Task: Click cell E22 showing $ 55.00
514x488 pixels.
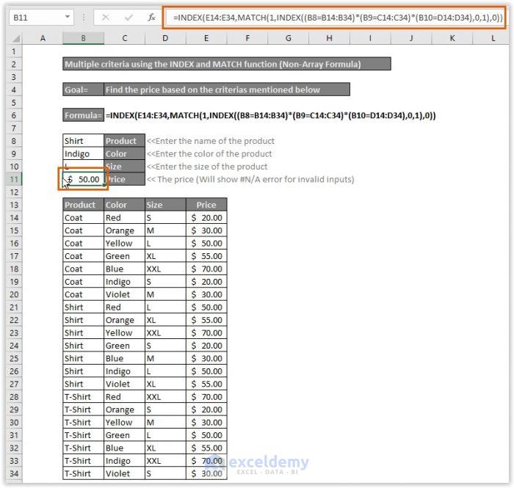Action: 206,320
